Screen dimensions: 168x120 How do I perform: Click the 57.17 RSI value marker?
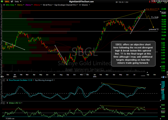pos(163,112)
